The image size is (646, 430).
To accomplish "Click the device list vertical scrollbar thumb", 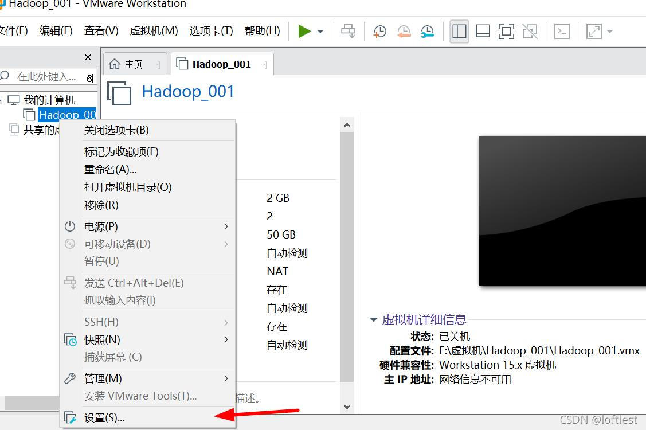I will pos(347,257).
